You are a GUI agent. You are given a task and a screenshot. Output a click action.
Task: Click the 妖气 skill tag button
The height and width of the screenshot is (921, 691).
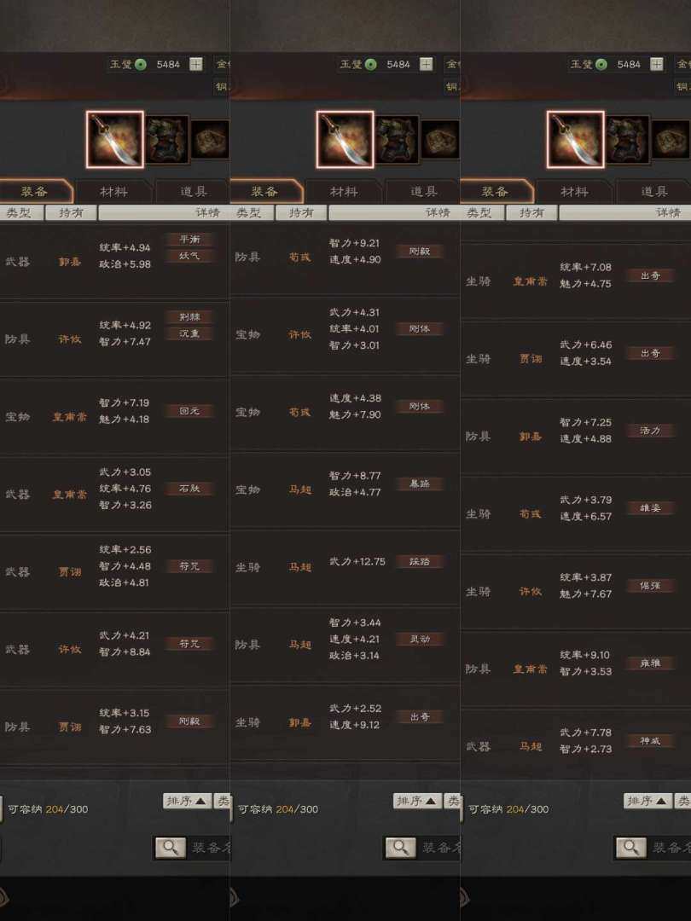[x=189, y=256]
